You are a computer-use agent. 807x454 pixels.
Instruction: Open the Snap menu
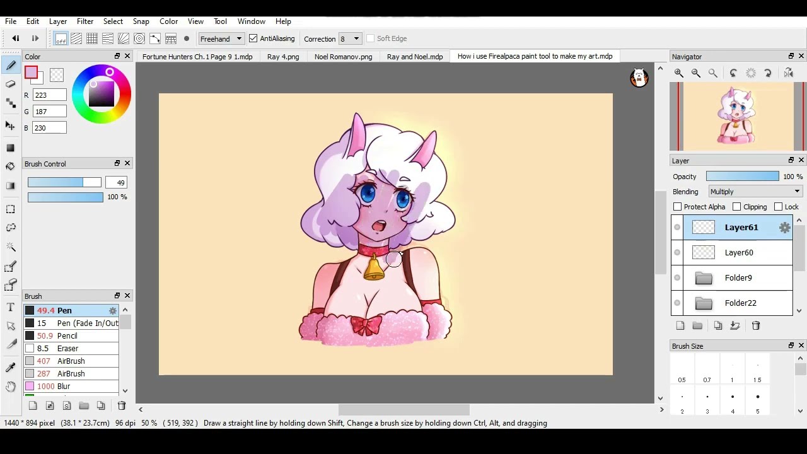click(141, 21)
